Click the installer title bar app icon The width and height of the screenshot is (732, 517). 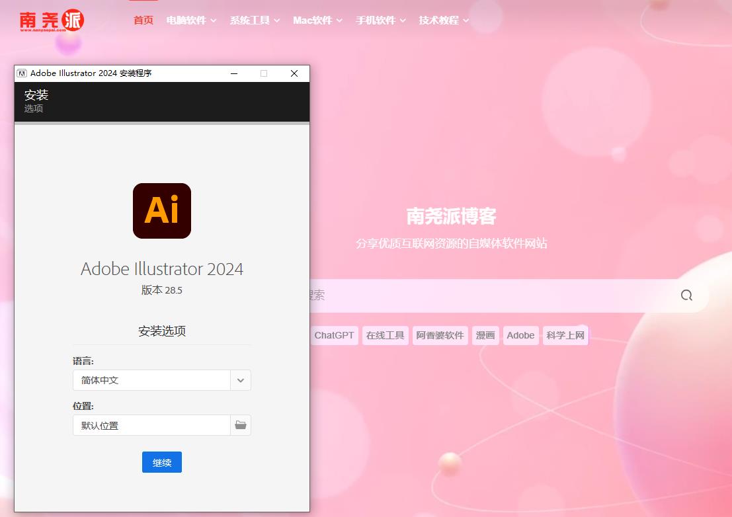pyautogui.click(x=21, y=73)
